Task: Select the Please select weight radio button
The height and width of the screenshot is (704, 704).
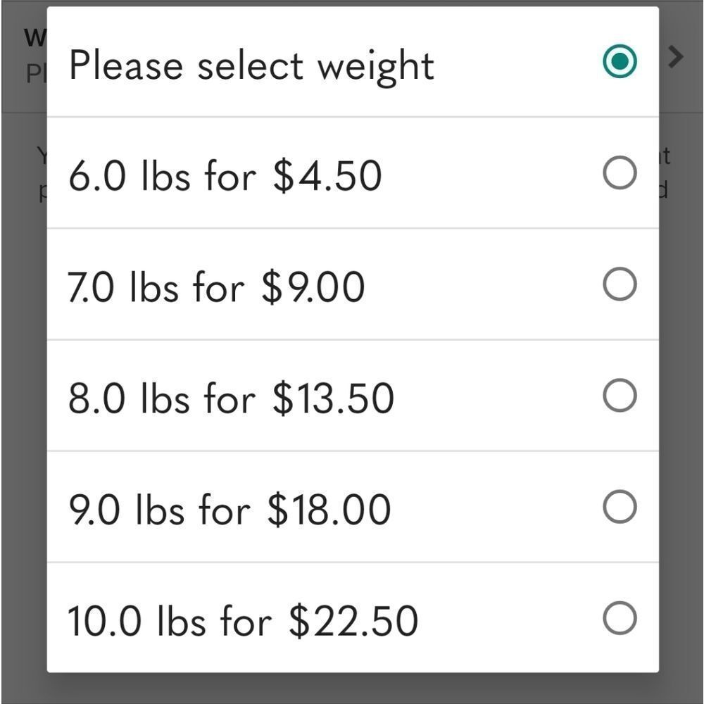Action: tap(620, 61)
